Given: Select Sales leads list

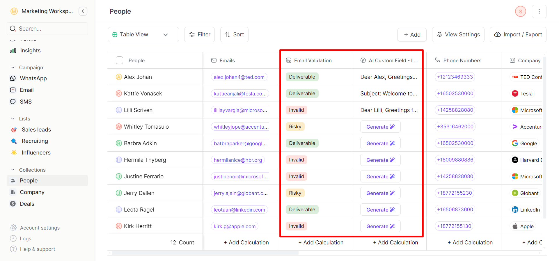Looking at the screenshot, I should 36,129.
